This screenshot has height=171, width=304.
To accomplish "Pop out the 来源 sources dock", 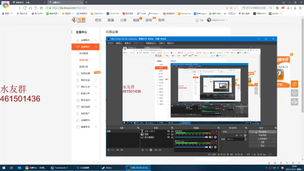I will coord(172,128).
